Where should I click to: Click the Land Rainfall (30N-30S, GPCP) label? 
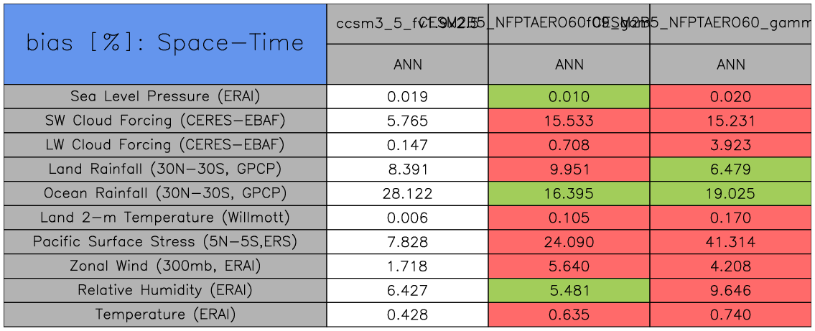coord(165,169)
